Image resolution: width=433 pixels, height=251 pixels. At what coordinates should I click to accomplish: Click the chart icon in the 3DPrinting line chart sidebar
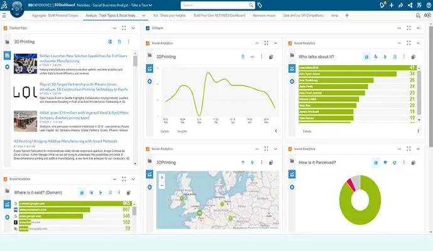click(149, 68)
